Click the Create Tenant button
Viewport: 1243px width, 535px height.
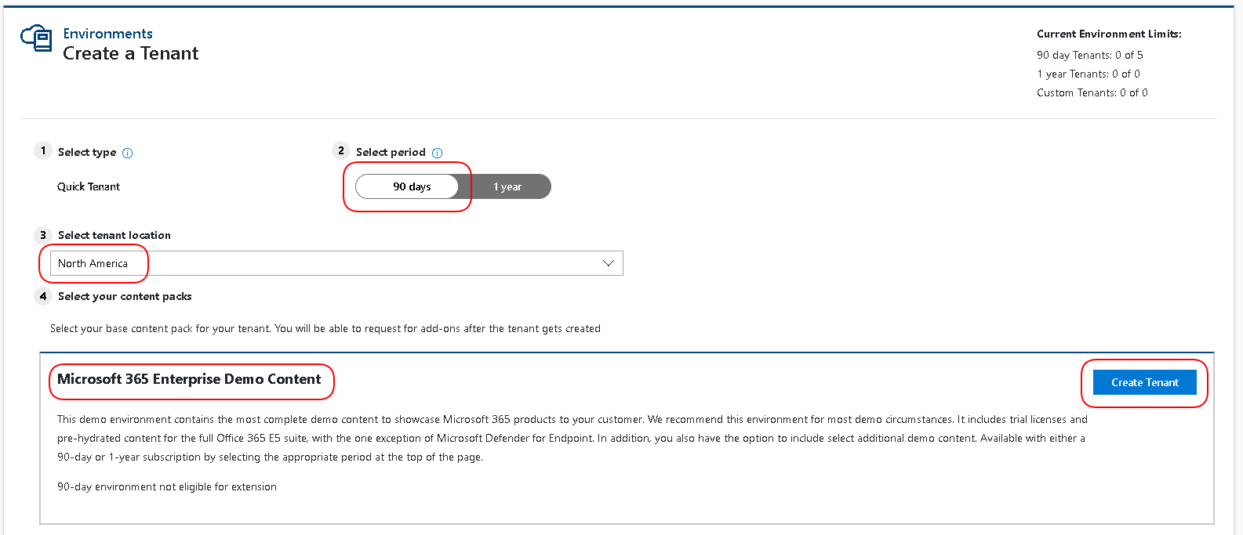(x=1144, y=382)
